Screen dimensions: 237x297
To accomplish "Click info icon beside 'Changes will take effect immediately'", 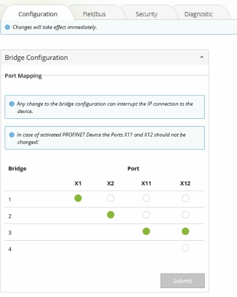I will coord(7,27).
